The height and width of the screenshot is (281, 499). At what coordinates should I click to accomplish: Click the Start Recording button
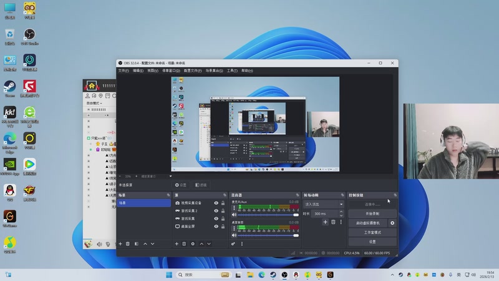tap(372, 214)
